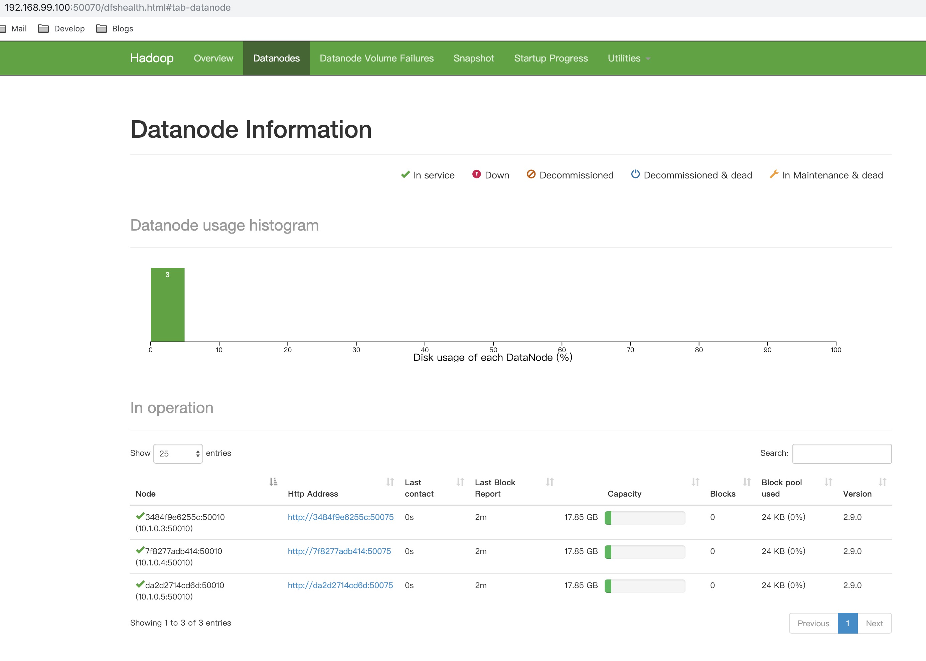Open the Show entries dropdown
This screenshot has height=661, width=926.
click(x=178, y=453)
